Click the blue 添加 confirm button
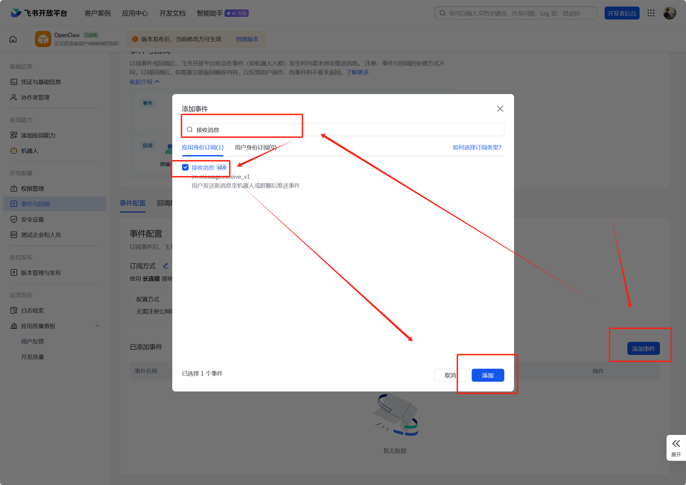Viewport: 686px width, 485px height. [488, 375]
